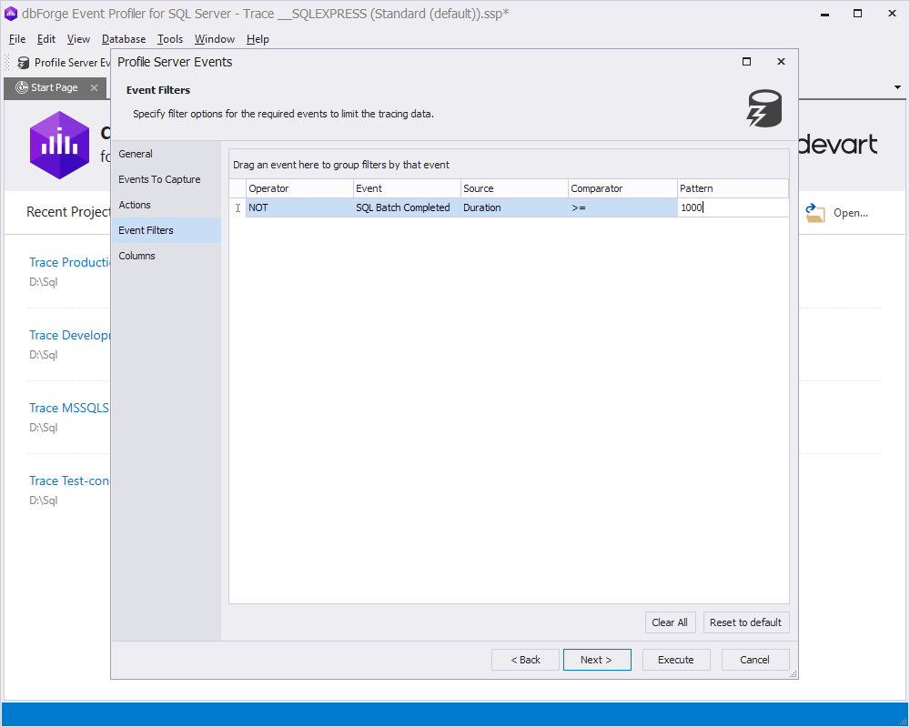Open the Trace Test-con recent project link
This screenshot has height=728, width=910.
69,480
